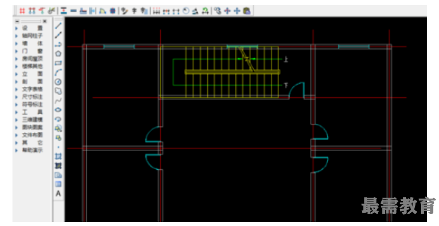Select the Point tool dot icon
The image size is (439, 226).
58,147
